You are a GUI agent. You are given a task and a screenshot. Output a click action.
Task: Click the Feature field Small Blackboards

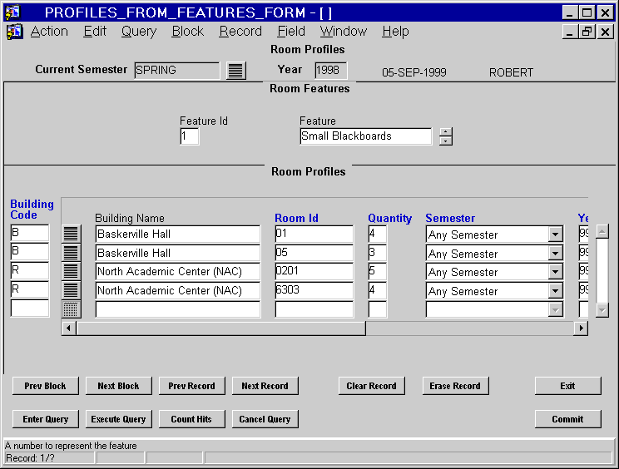(365, 136)
